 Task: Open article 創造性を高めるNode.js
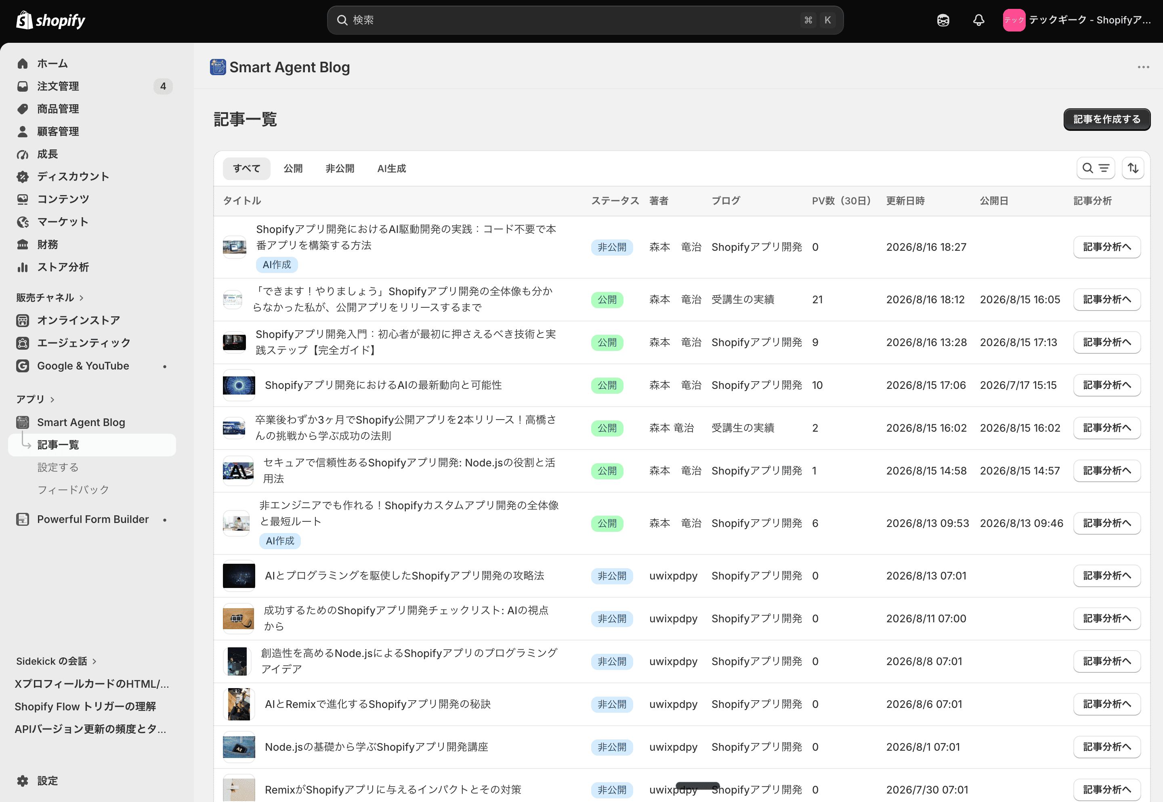coord(409,661)
